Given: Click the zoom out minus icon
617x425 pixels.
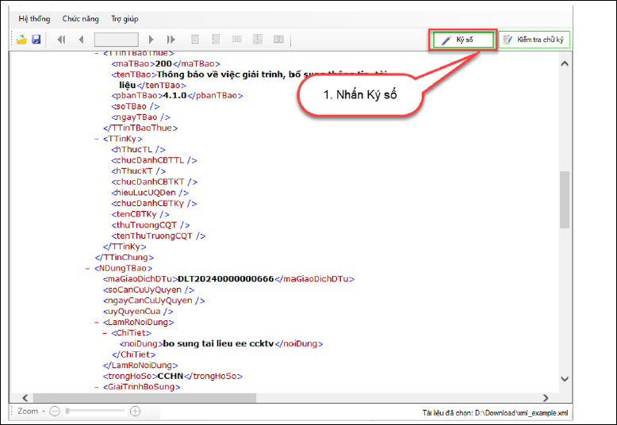Looking at the screenshot, I should (x=55, y=412).
